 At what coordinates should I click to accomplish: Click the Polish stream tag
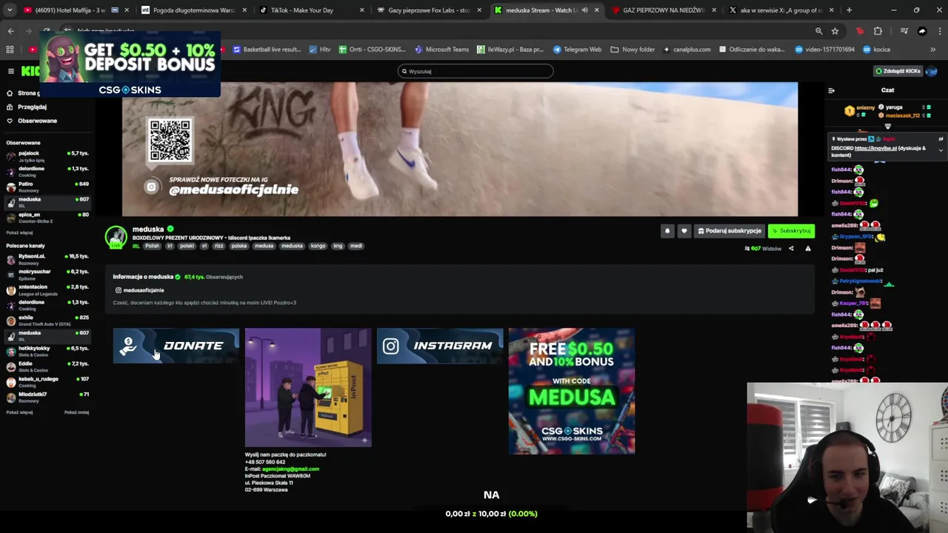[x=152, y=246]
